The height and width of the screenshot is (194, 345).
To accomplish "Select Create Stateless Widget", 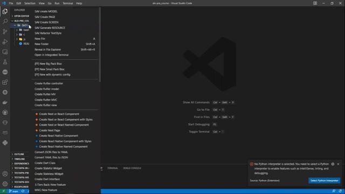I will (65, 174).
